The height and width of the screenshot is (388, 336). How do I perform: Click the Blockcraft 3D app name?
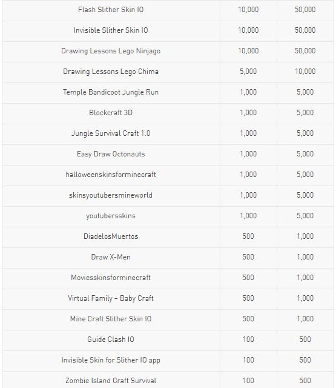[x=111, y=113]
